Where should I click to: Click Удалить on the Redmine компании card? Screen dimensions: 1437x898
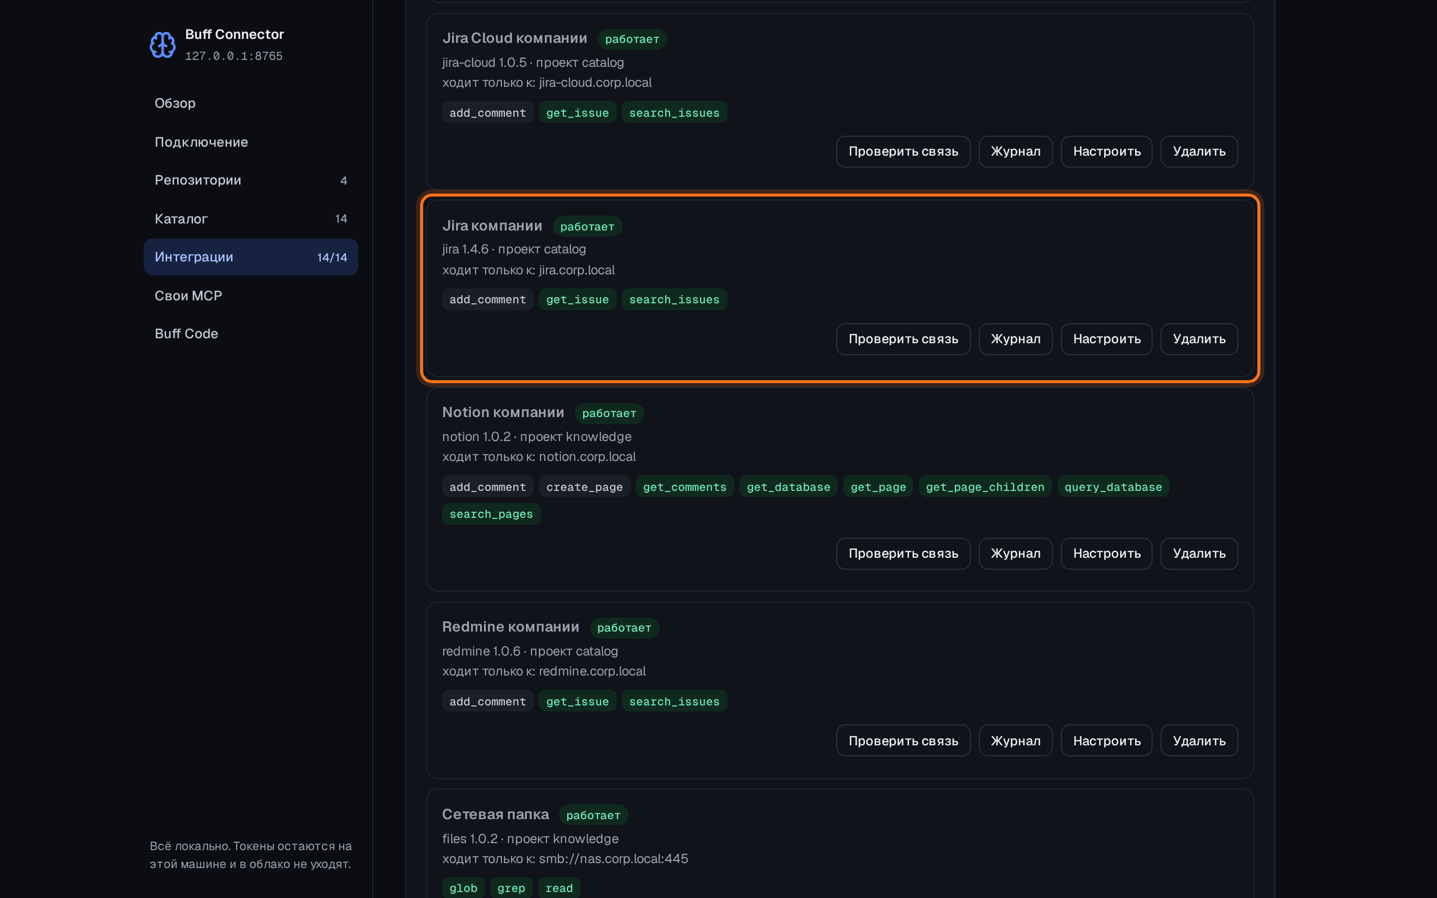1199,741
